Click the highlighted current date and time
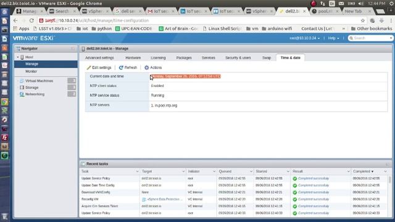The width and height of the screenshot is (395, 222). pyautogui.click(x=186, y=76)
